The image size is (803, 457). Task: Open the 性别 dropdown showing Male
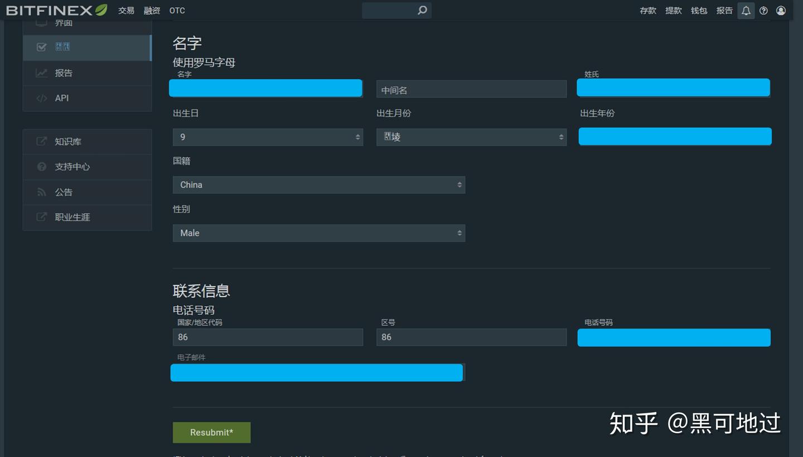(x=319, y=233)
